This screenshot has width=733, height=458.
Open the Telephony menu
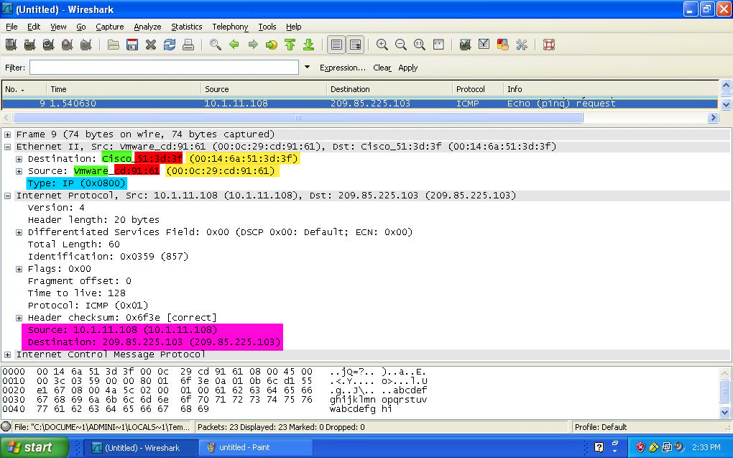tap(230, 27)
